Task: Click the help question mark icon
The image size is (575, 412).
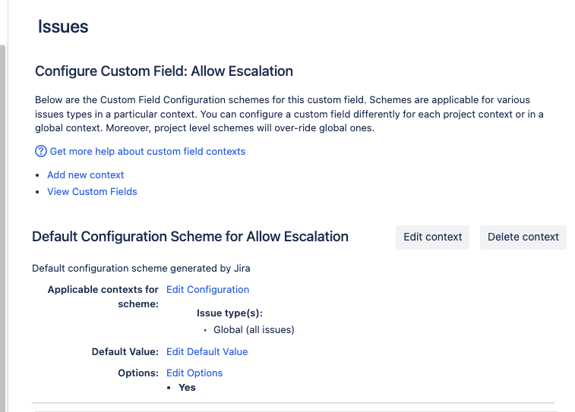Action: pyautogui.click(x=41, y=151)
